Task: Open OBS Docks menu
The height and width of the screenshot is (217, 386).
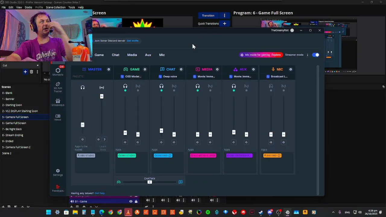Action: (28, 7)
